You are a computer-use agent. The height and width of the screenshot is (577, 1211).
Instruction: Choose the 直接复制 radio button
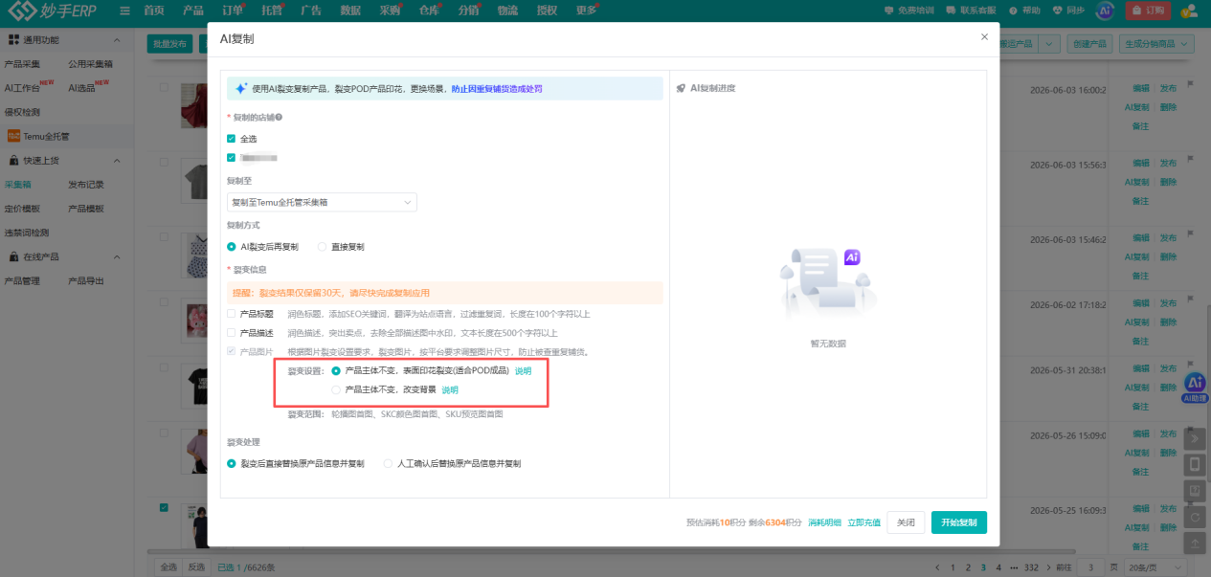point(322,247)
